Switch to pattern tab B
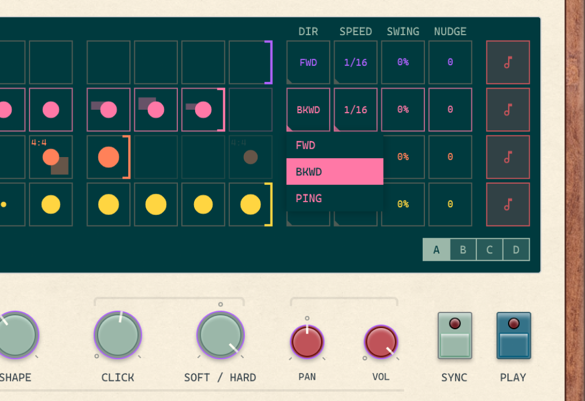Screen dimensions: 585x401 pos(462,249)
